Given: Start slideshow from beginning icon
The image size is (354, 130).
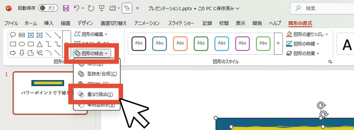Looking at the screenshot, I should (101, 8).
